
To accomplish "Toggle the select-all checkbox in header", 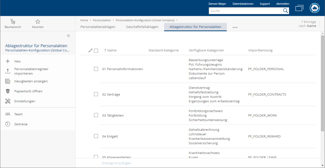I will [x=96, y=50].
